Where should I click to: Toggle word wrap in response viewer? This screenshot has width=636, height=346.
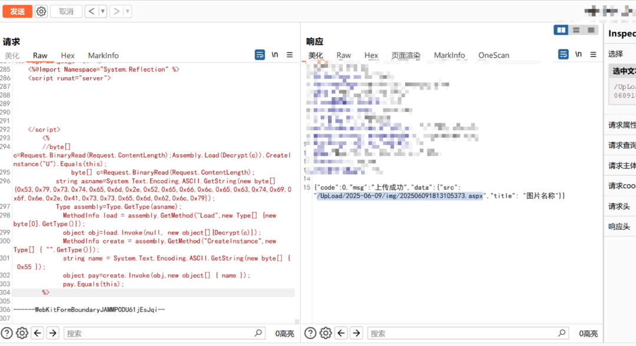tap(563, 54)
